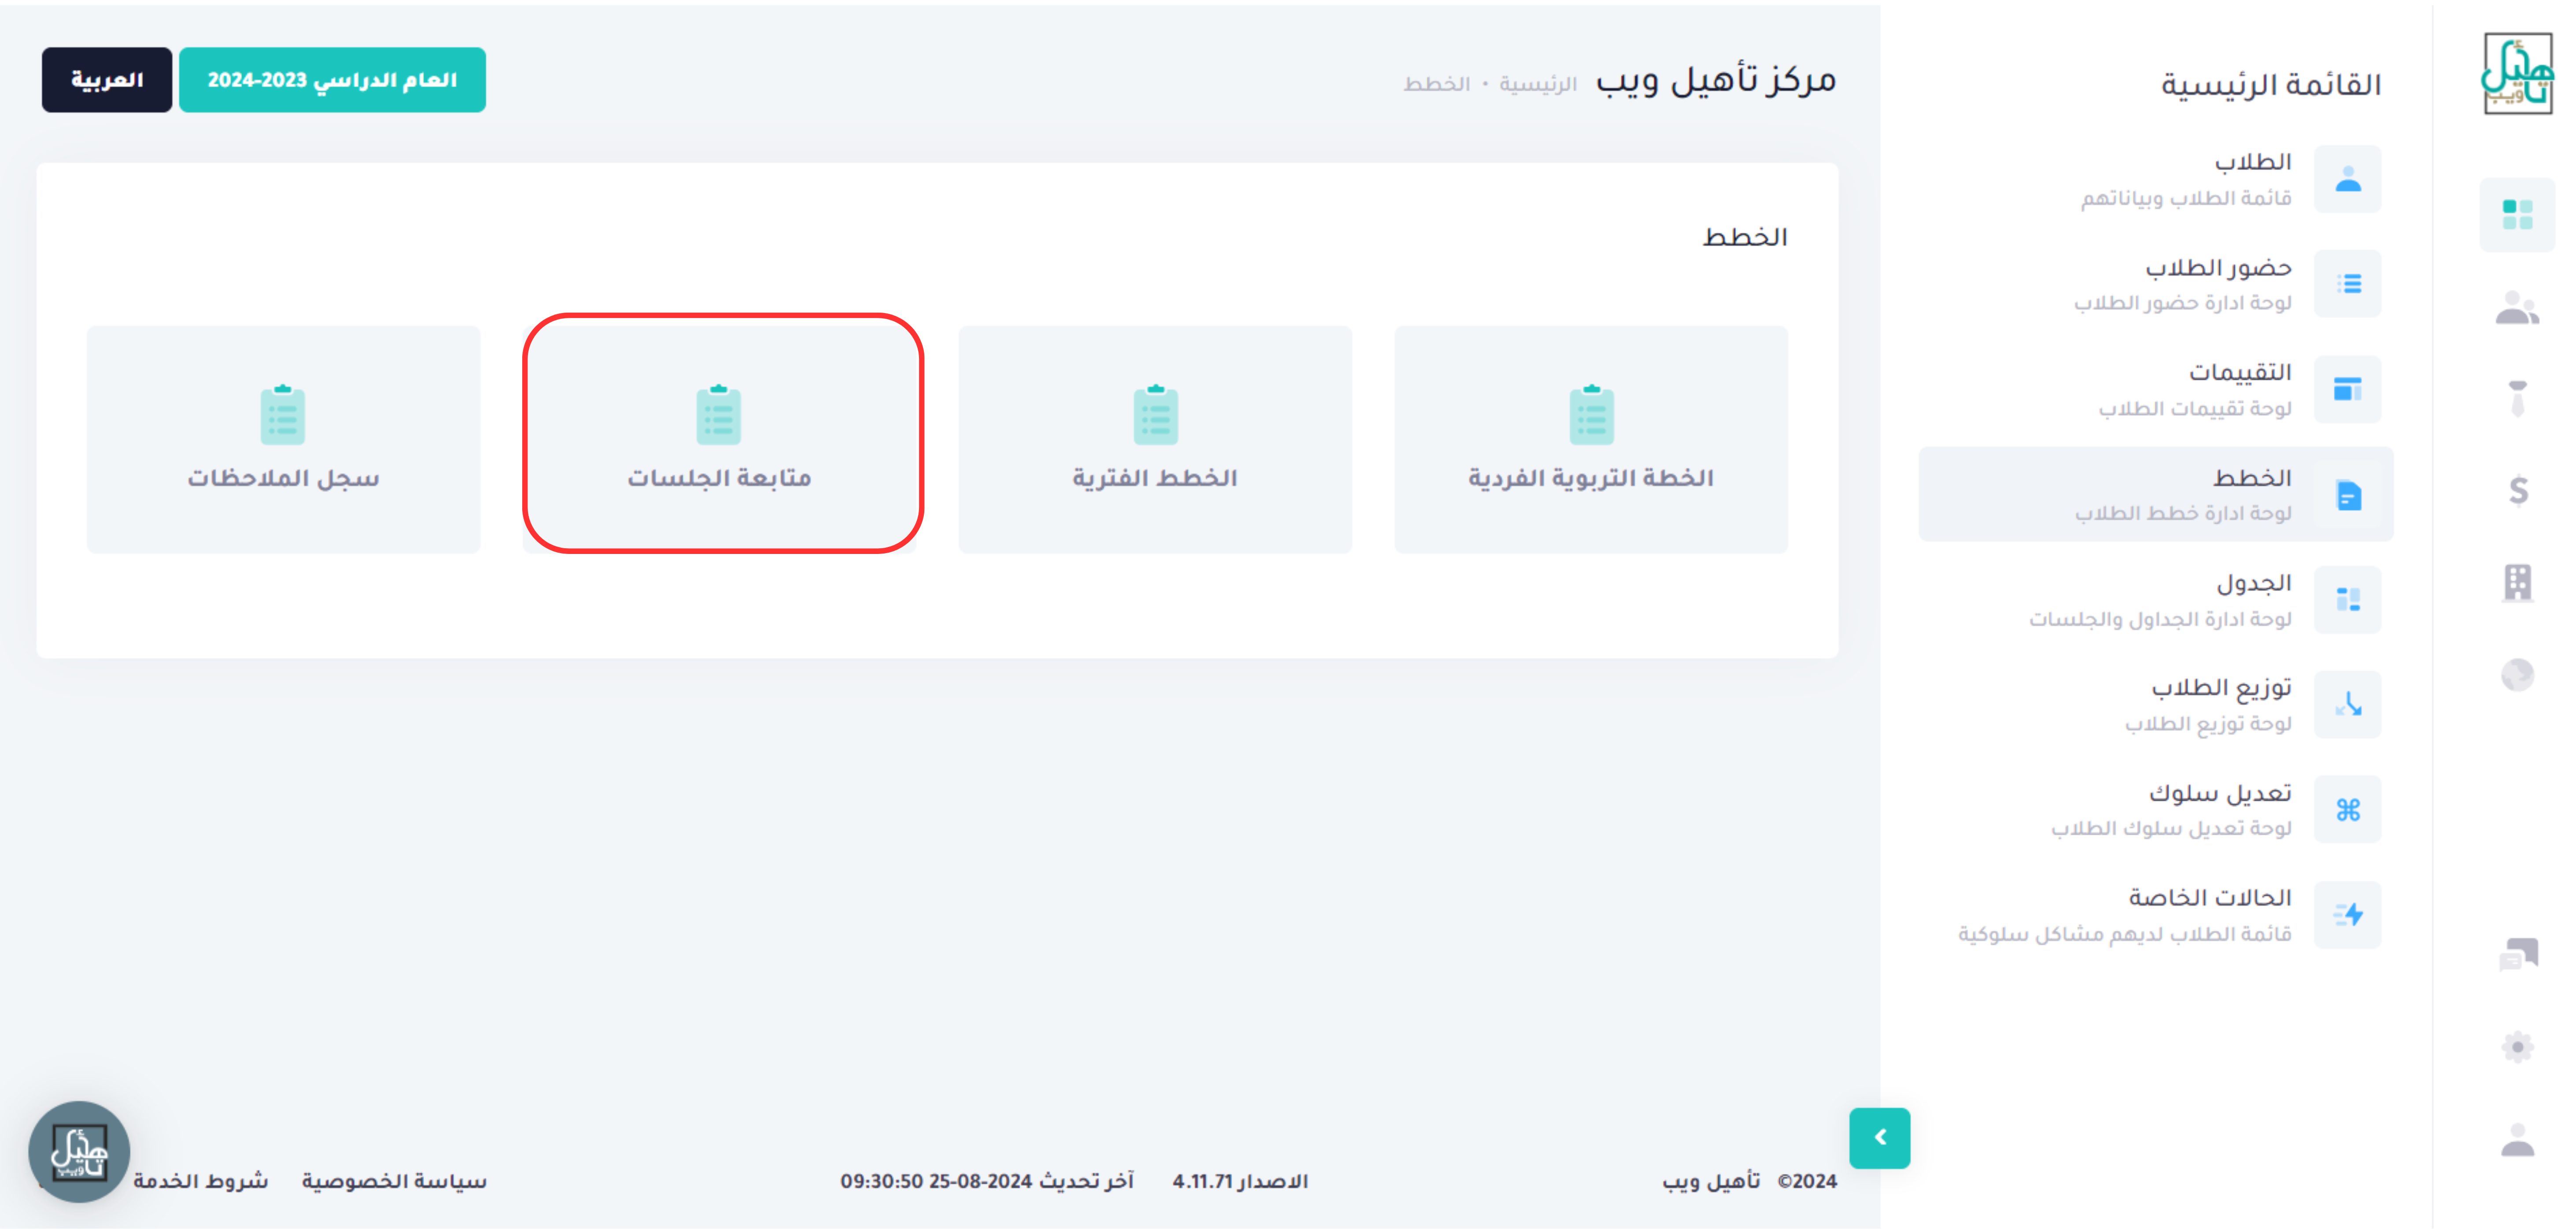Click the حضور الطلاب list icon
The height and width of the screenshot is (1229, 2576).
pyautogui.click(x=2347, y=284)
